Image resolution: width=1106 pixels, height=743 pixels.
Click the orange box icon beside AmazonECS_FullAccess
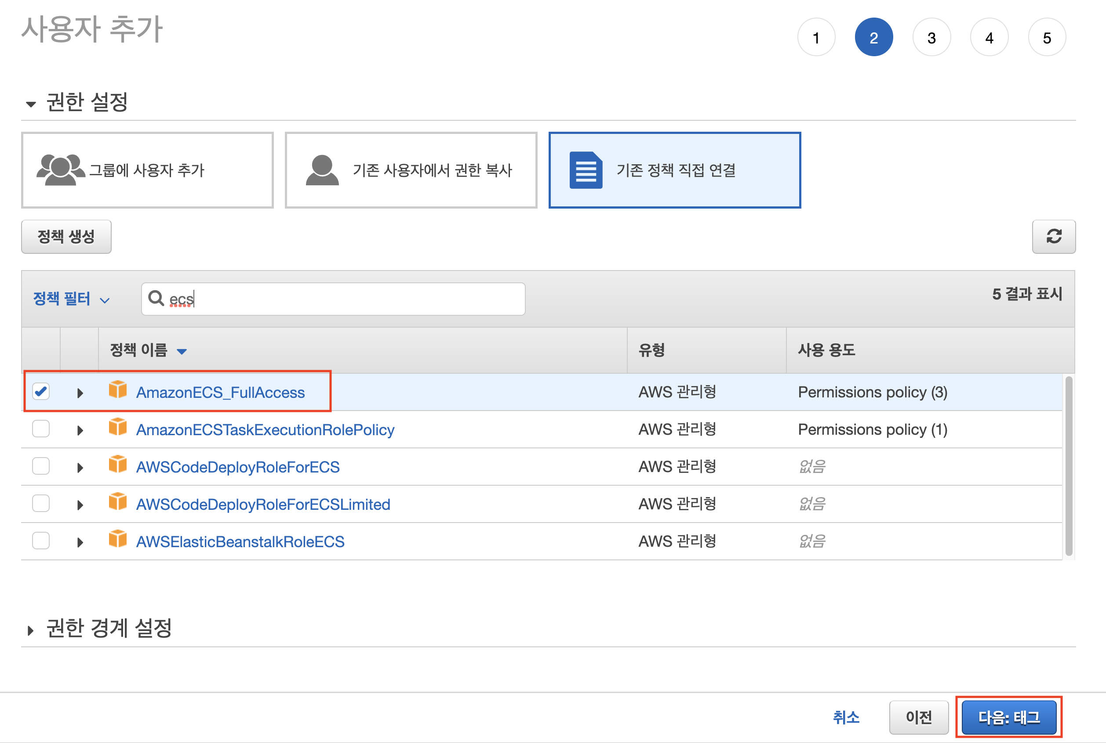[x=118, y=390]
